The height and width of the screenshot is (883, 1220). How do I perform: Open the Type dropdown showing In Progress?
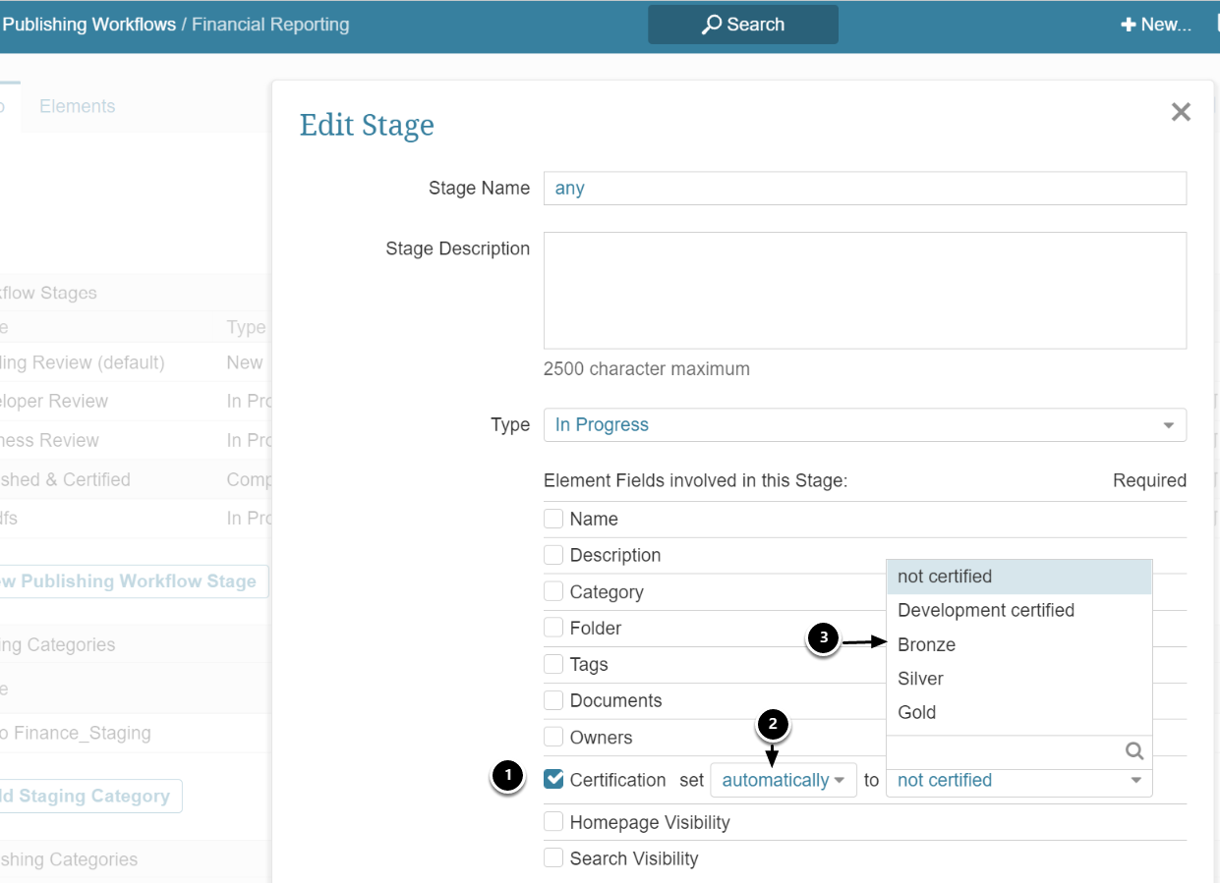864,425
